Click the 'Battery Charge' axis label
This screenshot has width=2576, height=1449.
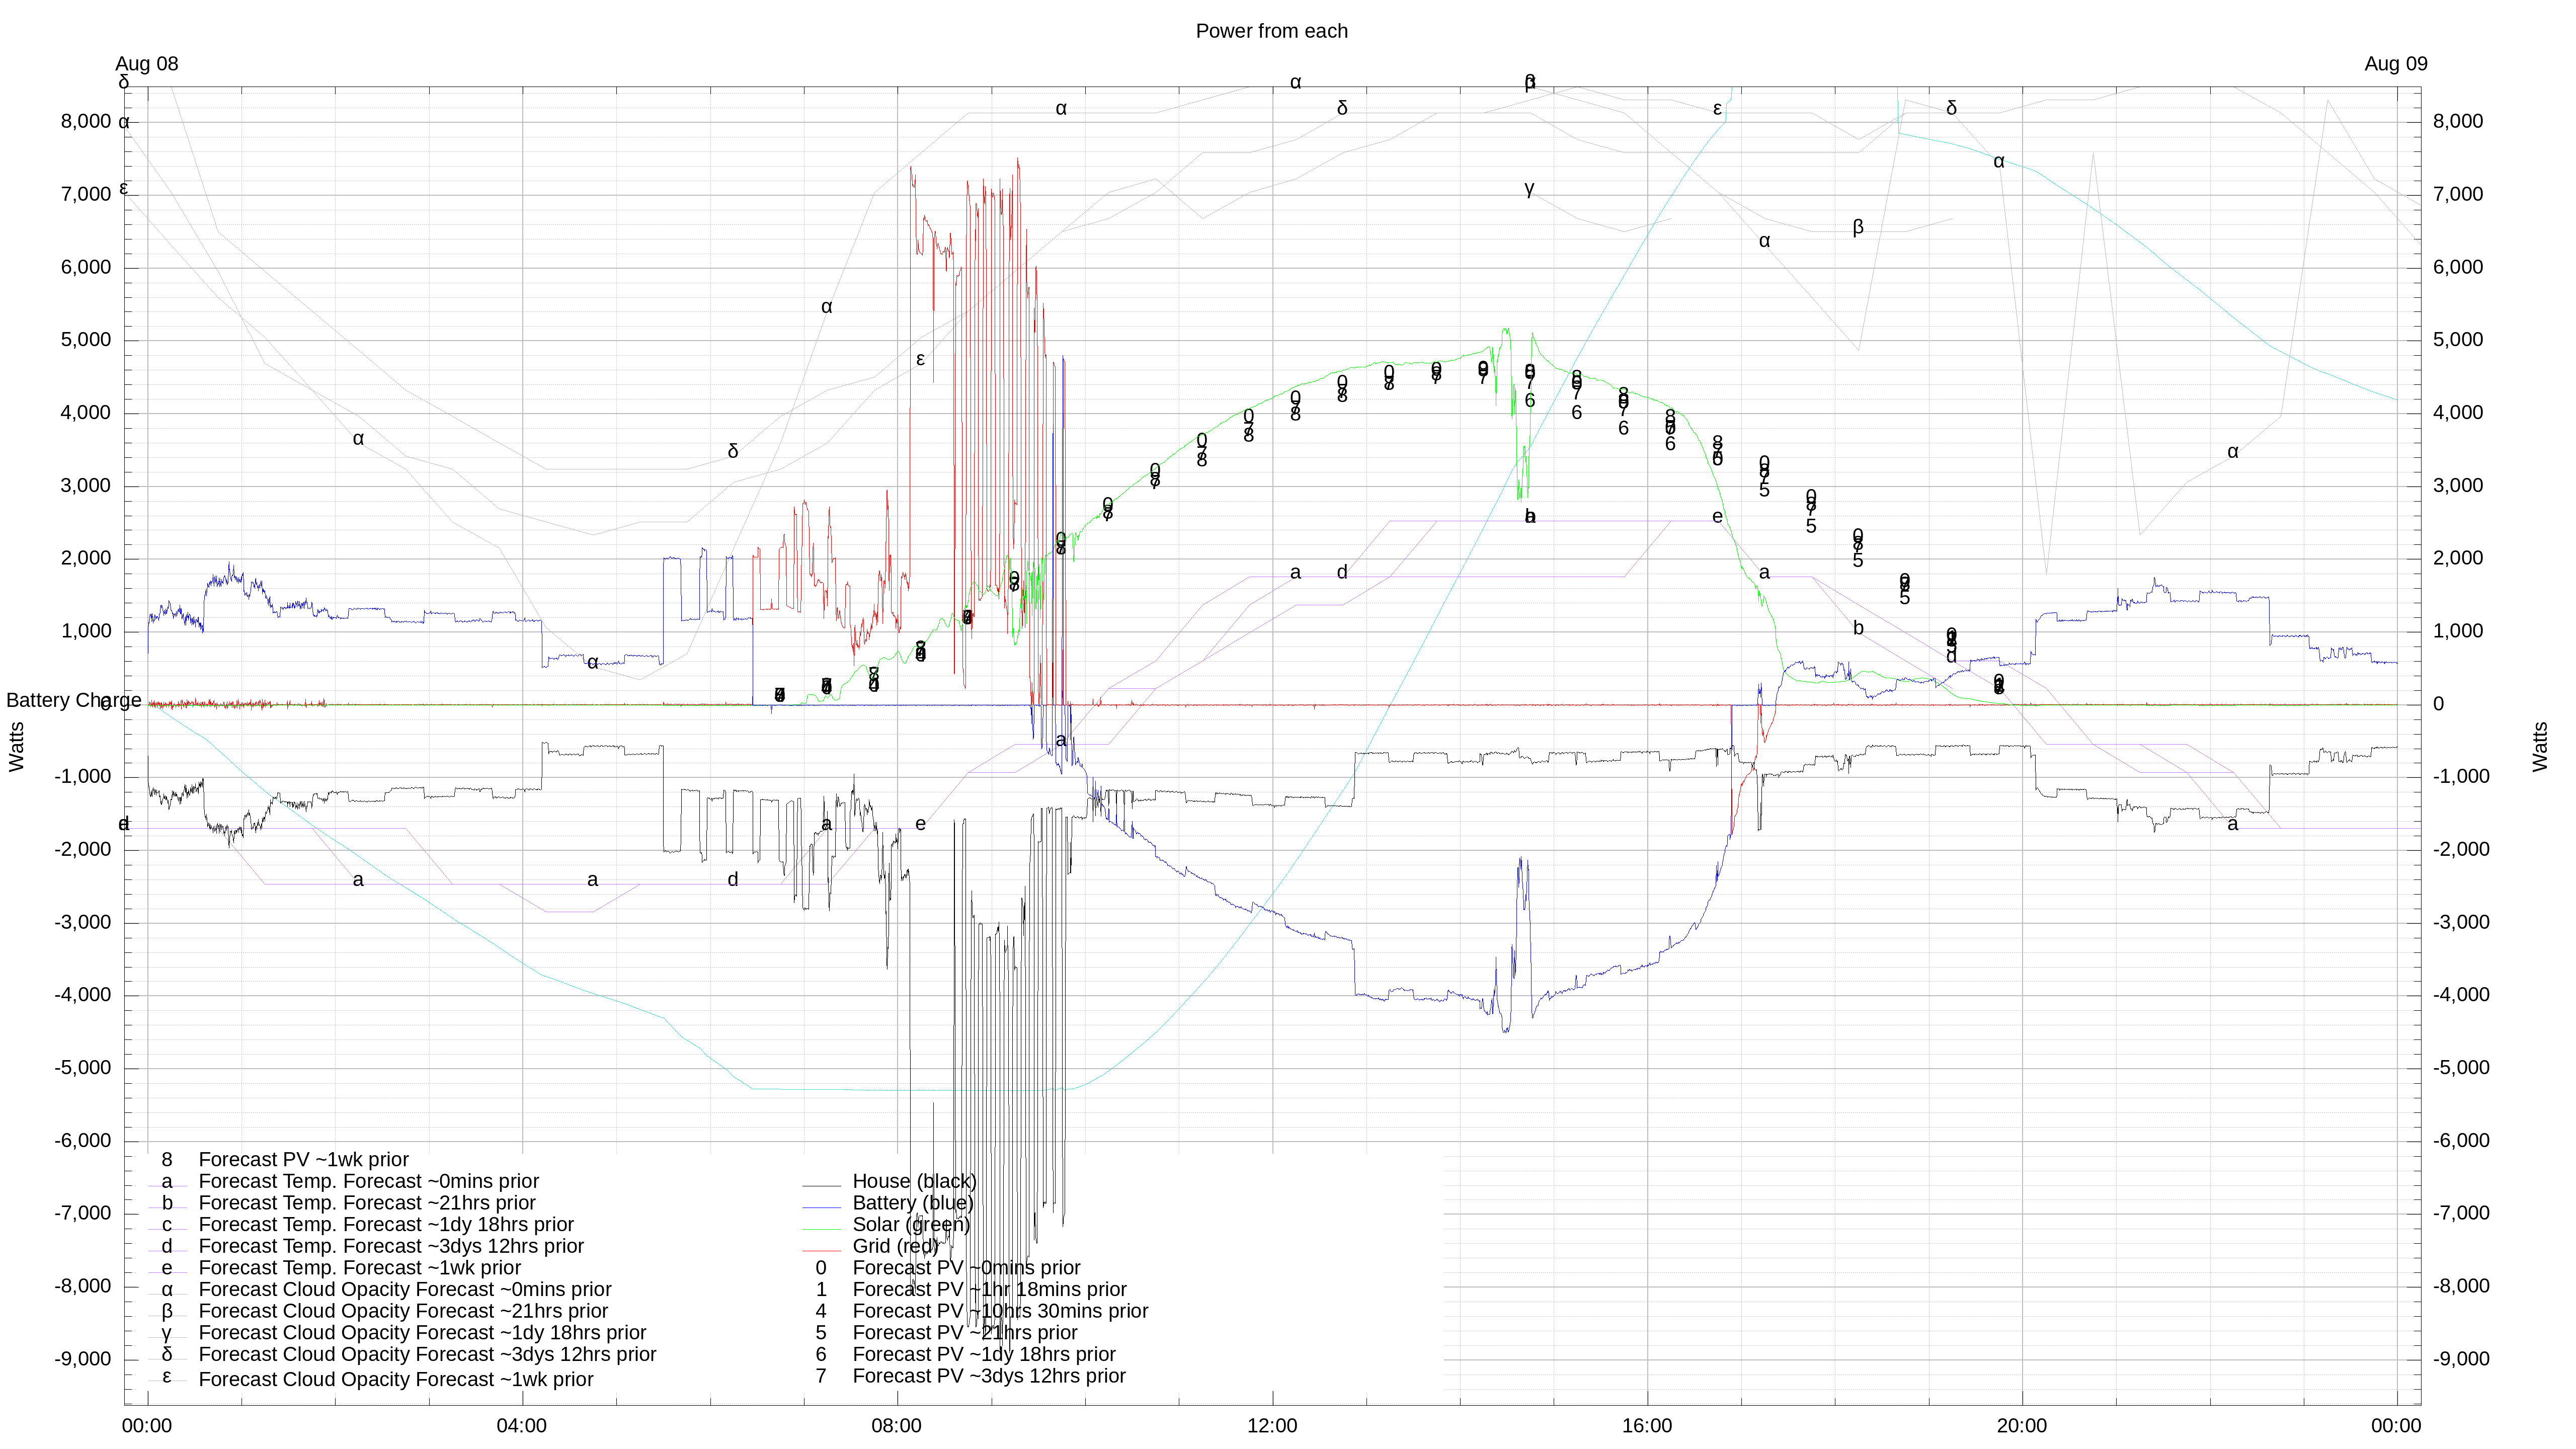click(73, 700)
